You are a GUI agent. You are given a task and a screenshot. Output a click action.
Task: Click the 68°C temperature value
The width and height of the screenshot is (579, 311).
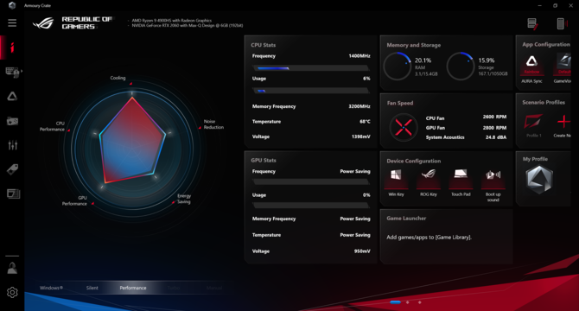[365, 121]
